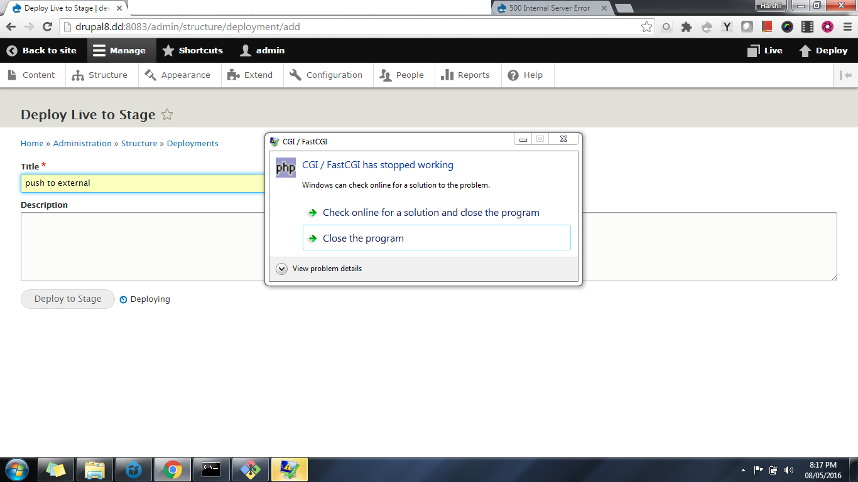The width and height of the screenshot is (858, 482).
Task: Show hidden system tray icons
Action: coord(744,469)
